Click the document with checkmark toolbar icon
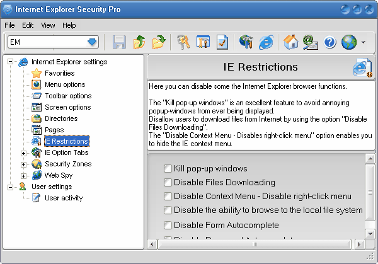This screenshot has height=264, width=378. pos(222,42)
